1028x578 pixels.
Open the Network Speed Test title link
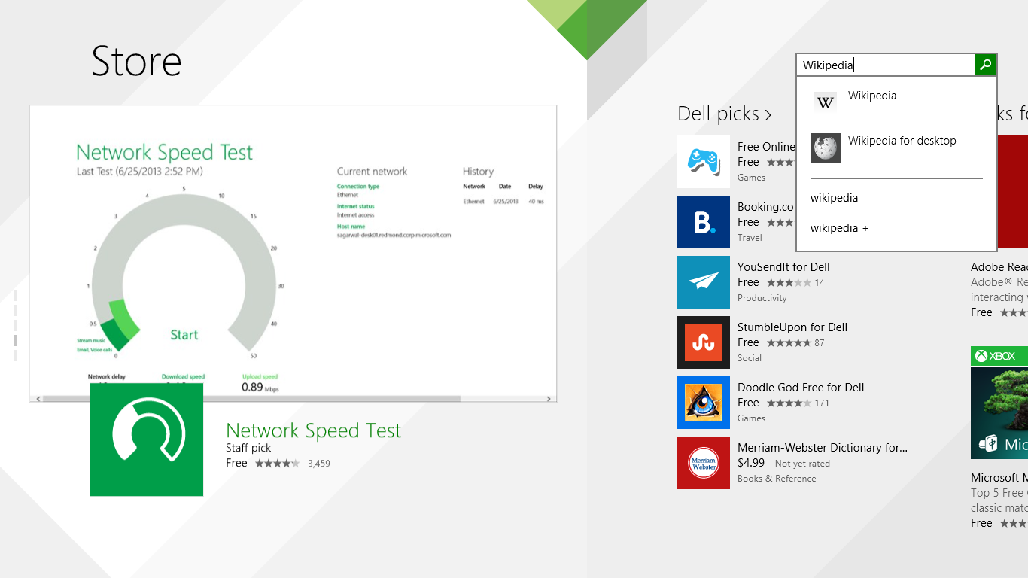click(314, 430)
